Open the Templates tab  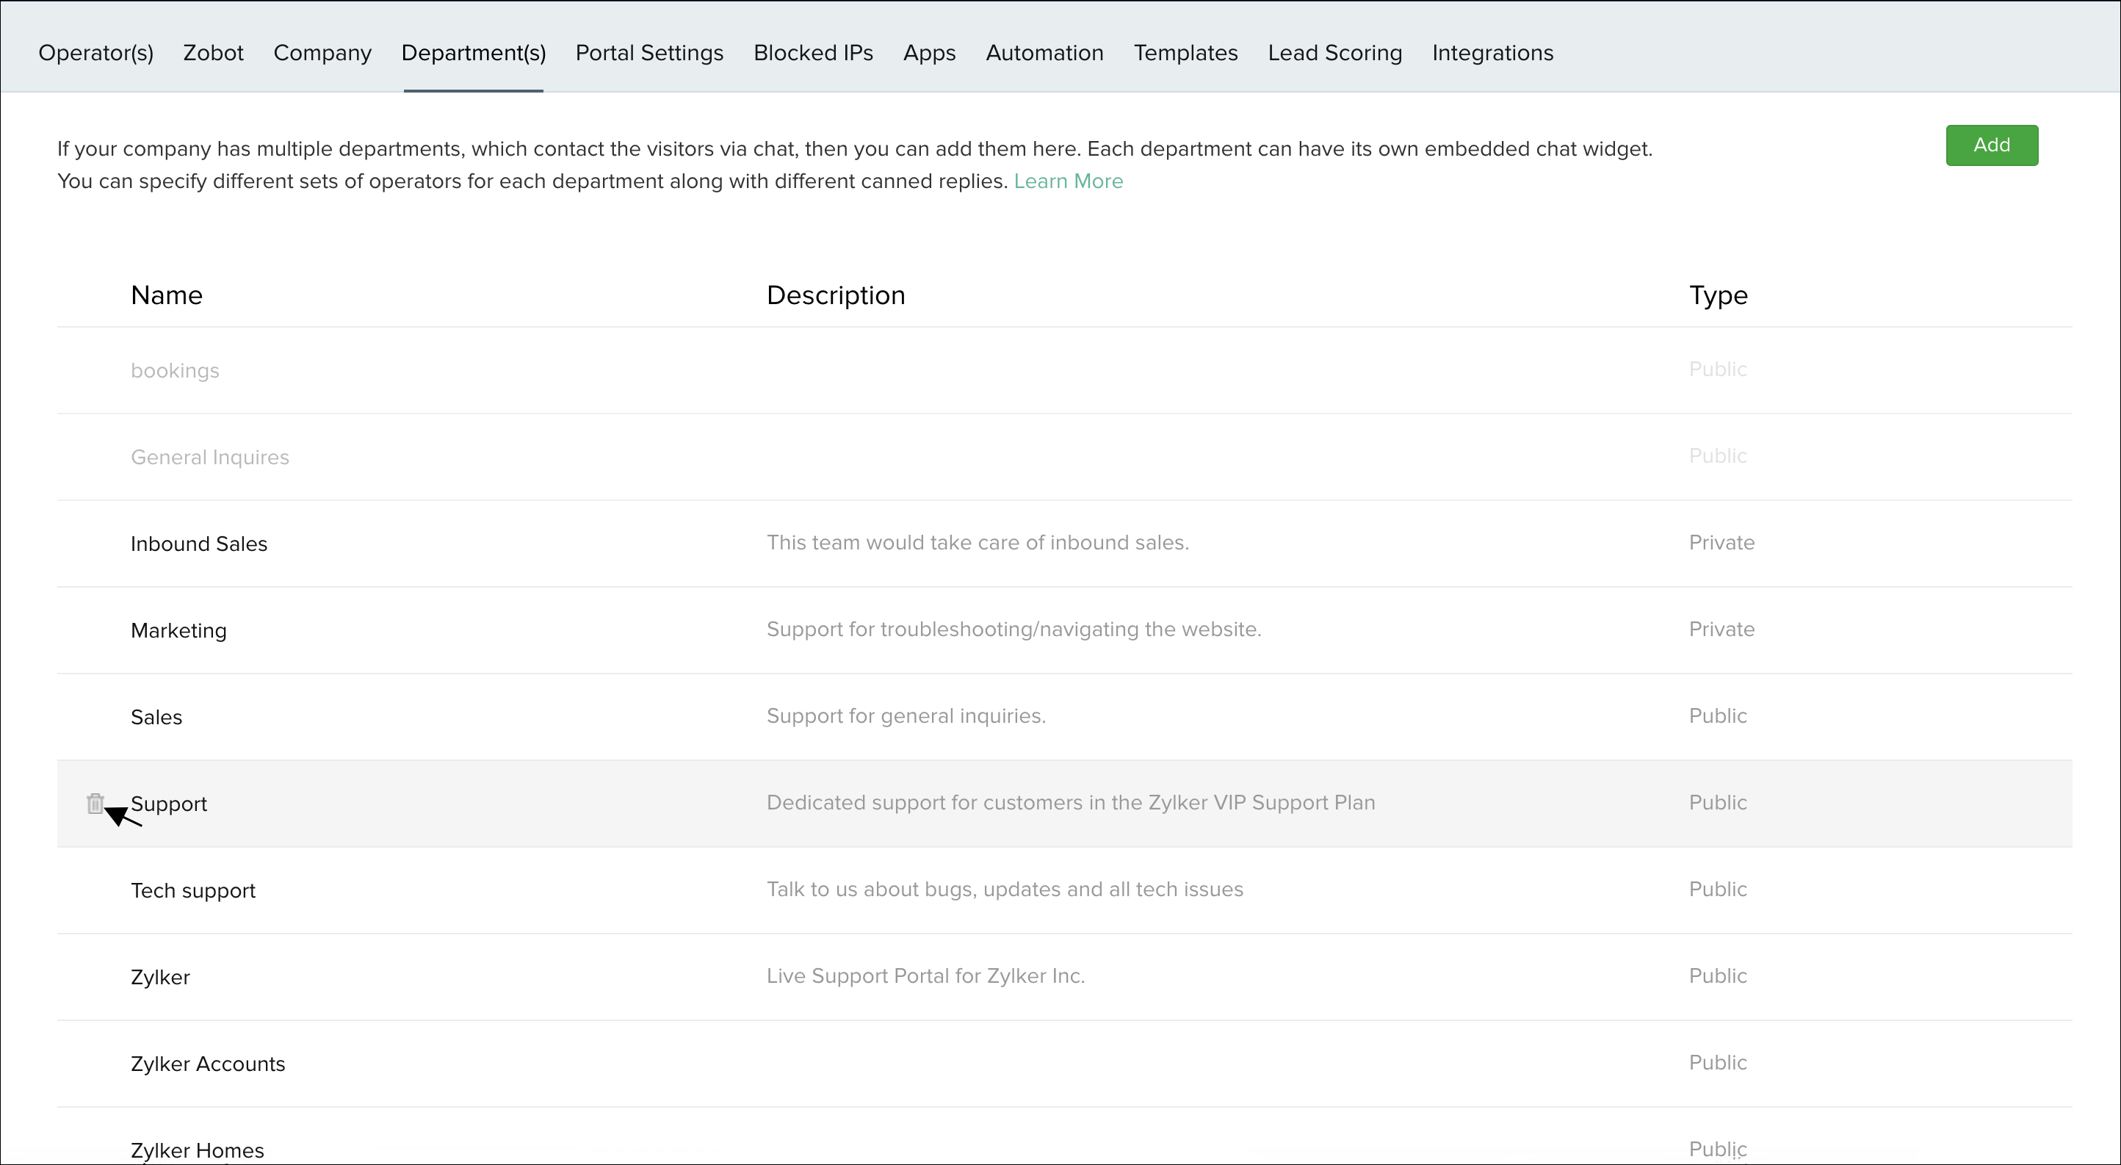[x=1185, y=53]
